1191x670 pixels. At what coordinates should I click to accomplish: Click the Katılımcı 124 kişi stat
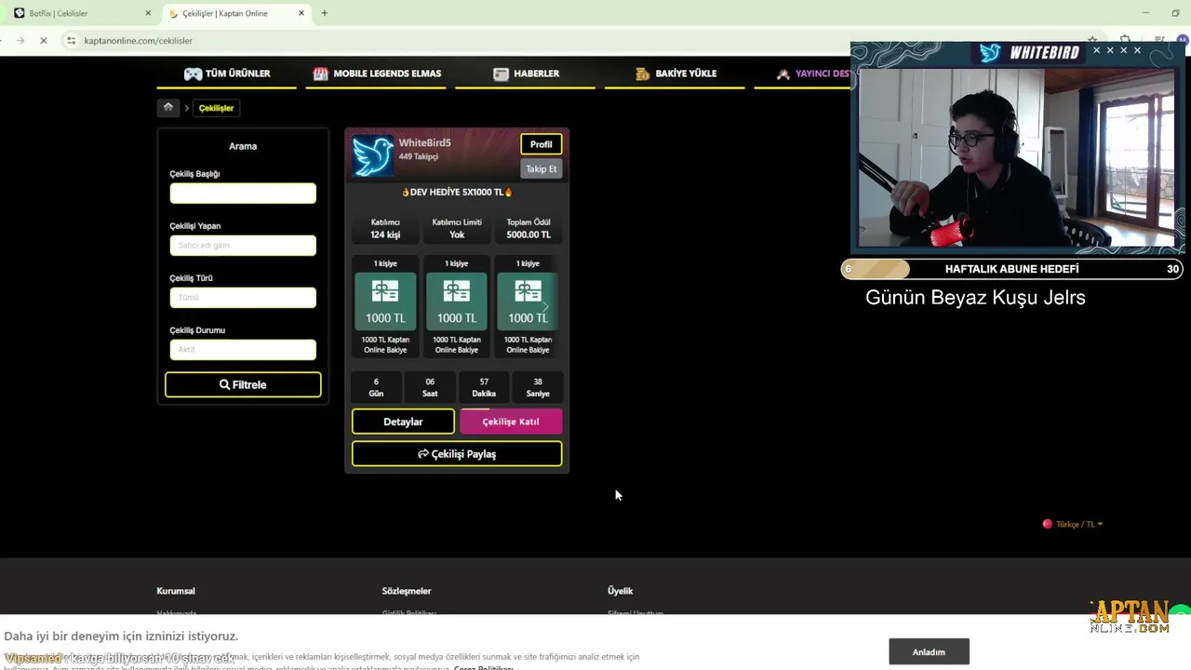[385, 229]
